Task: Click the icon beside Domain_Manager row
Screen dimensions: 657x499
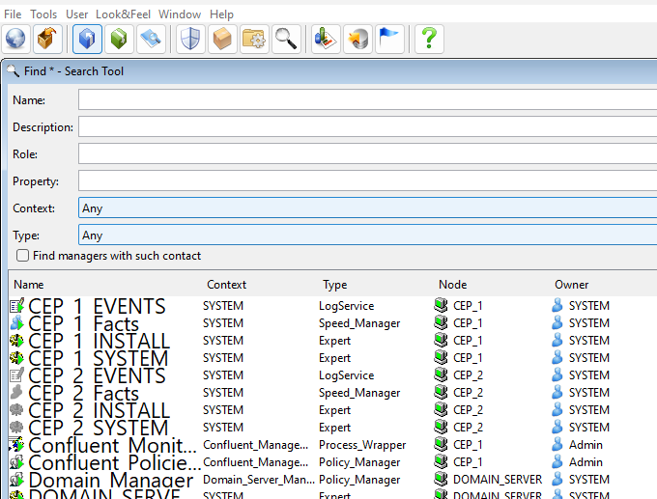Action: click(x=16, y=480)
